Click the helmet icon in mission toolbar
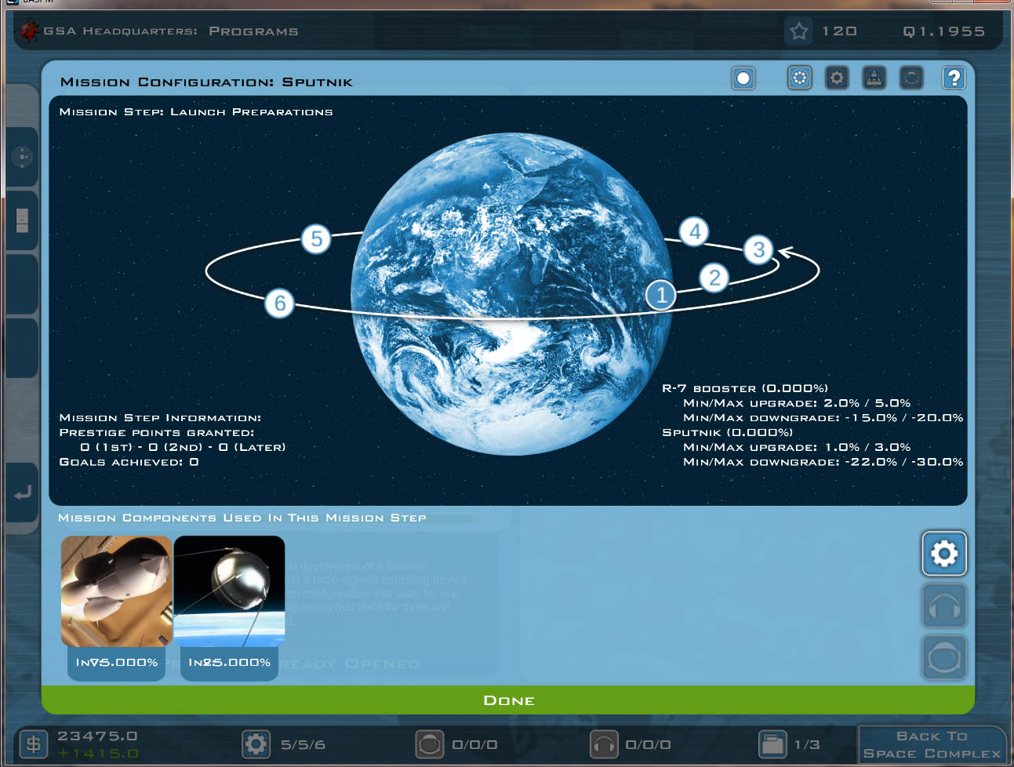Screen dimensions: 1014x767 911,78
